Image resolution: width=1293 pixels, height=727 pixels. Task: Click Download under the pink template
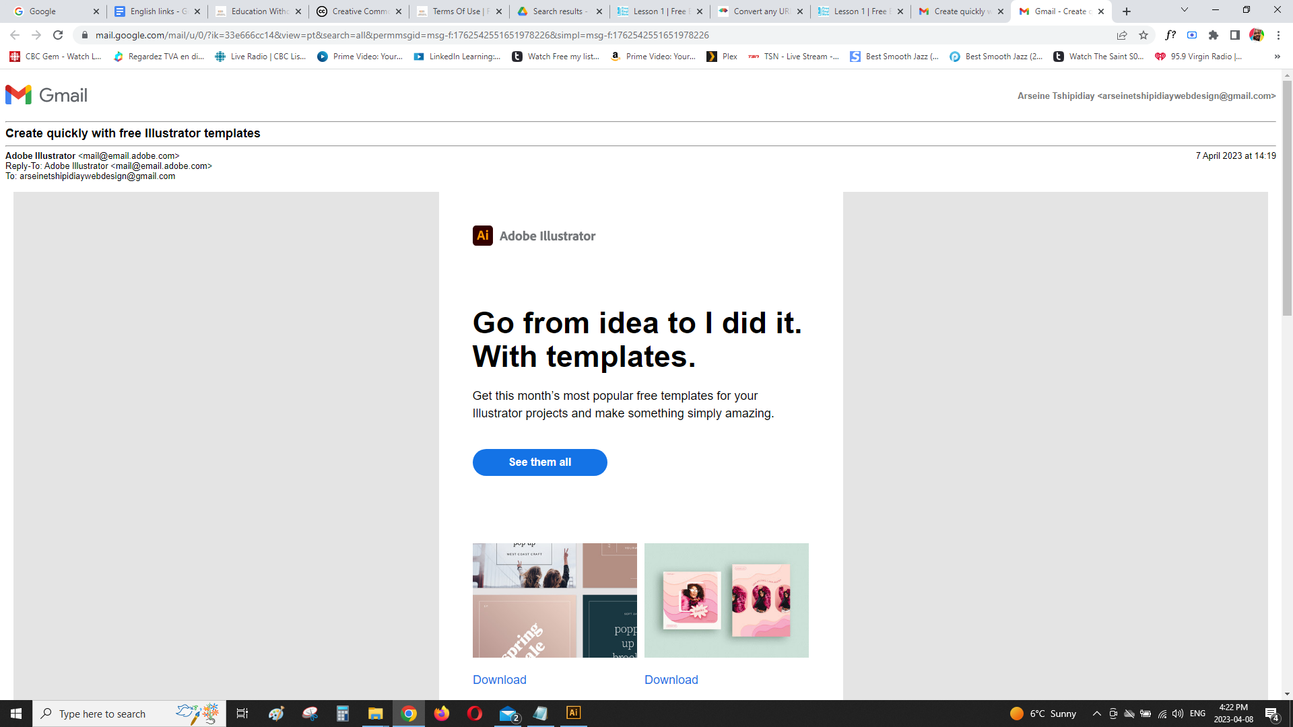point(671,680)
